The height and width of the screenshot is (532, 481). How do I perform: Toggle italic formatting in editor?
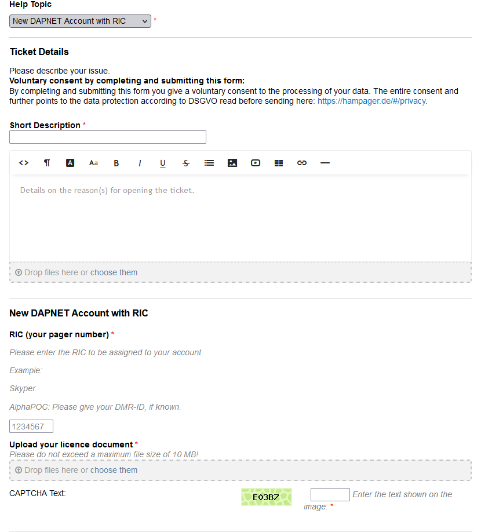pyautogui.click(x=140, y=163)
